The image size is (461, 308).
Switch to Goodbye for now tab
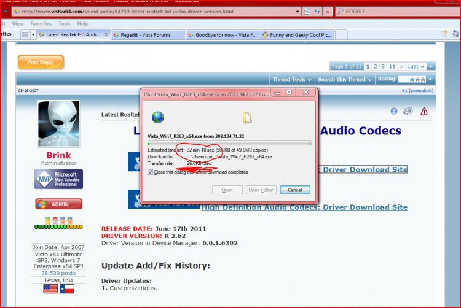coord(223,35)
